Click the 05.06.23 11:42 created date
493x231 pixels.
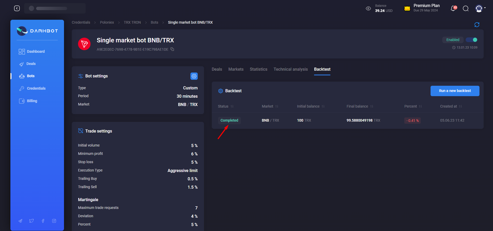pos(452,120)
